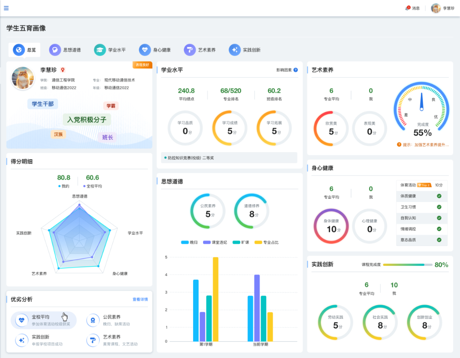Click the student's cat profile photo
This screenshot has width=460, height=358.
(x=22, y=78)
